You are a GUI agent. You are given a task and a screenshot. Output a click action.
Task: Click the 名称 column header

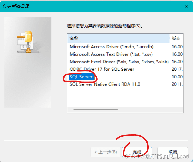point(118,38)
